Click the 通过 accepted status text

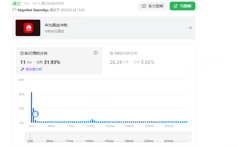17,4
